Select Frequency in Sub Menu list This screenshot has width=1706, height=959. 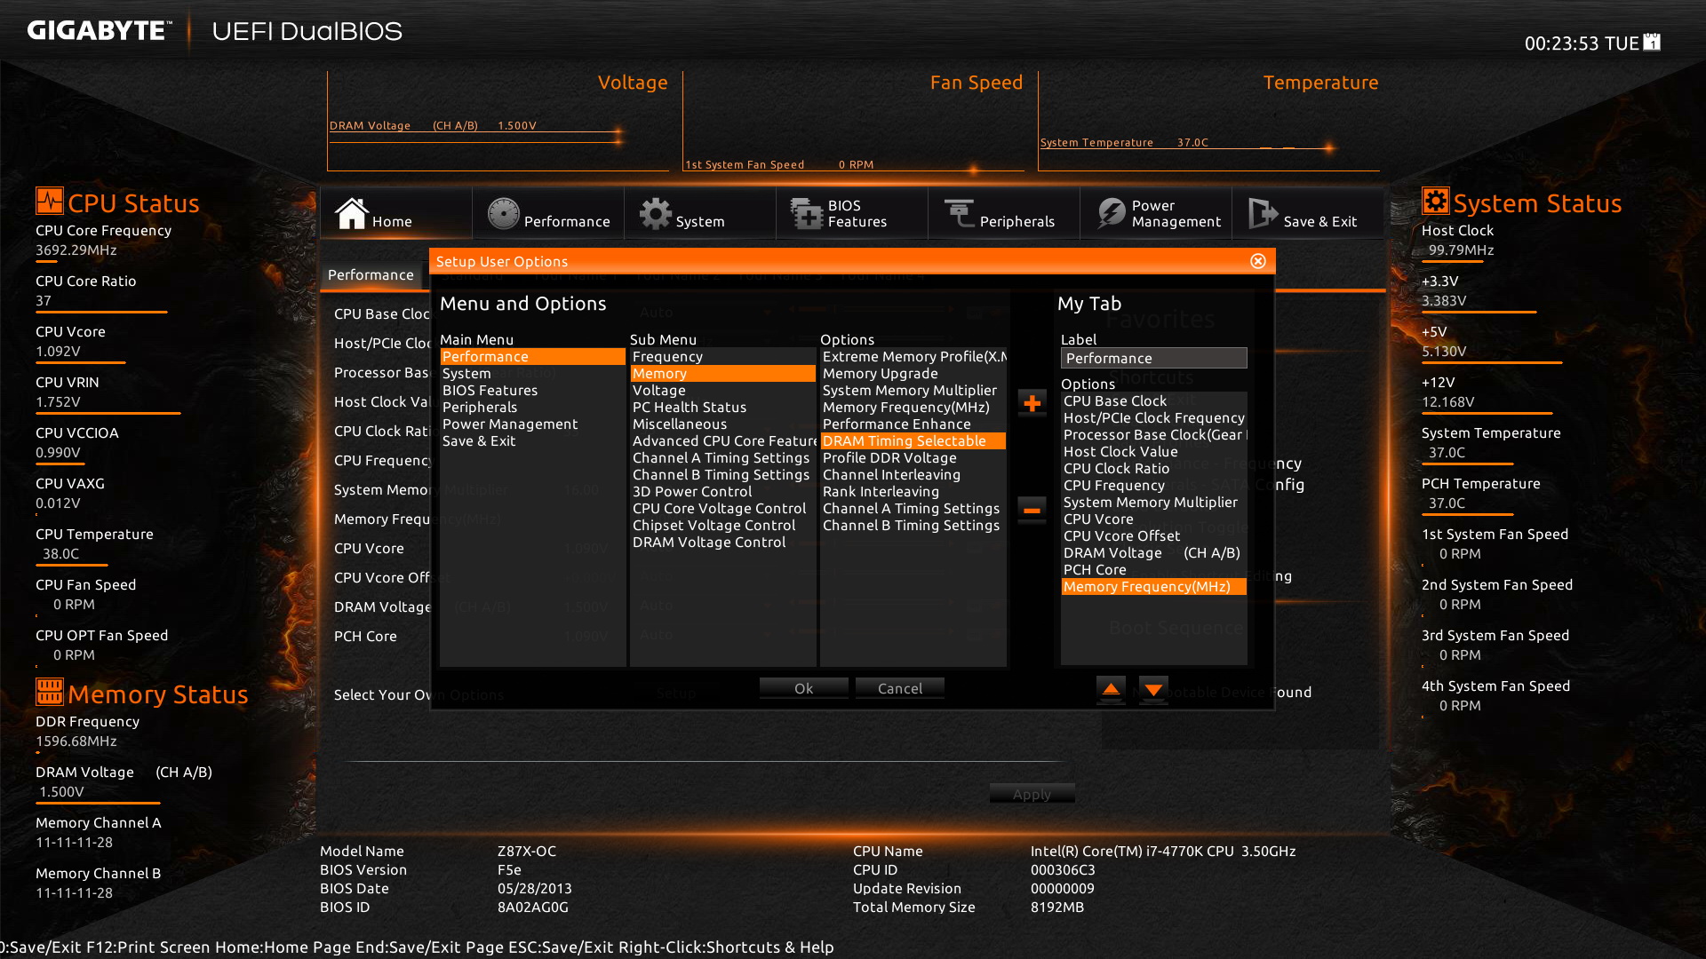click(x=722, y=356)
